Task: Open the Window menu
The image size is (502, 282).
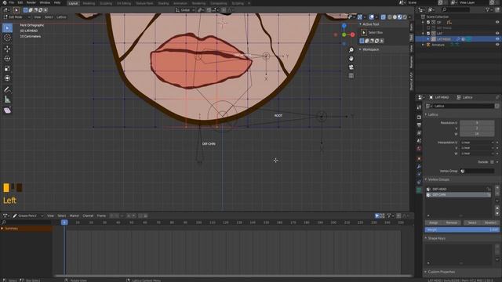Action: pos(45,2)
